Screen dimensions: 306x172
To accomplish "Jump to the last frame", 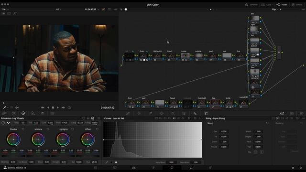I will click(63, 107).
